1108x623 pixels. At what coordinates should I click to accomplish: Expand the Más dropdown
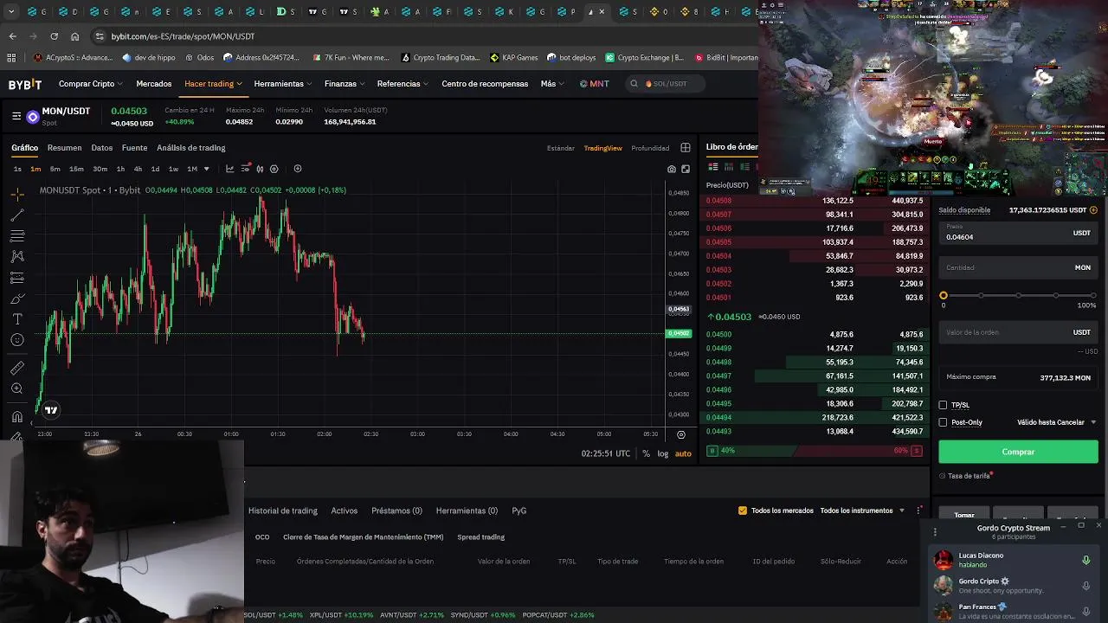point(552,84)
